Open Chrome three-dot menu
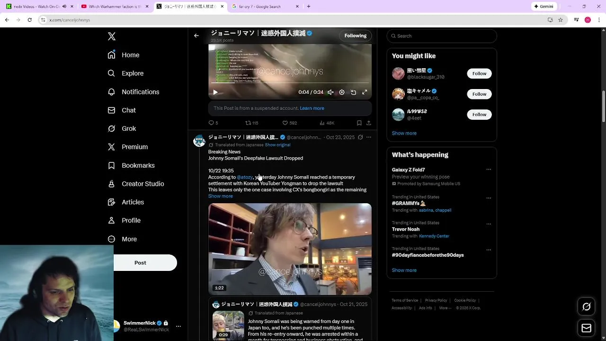The height and width of the screenshot is (341, 606). [x=599, y=20]
